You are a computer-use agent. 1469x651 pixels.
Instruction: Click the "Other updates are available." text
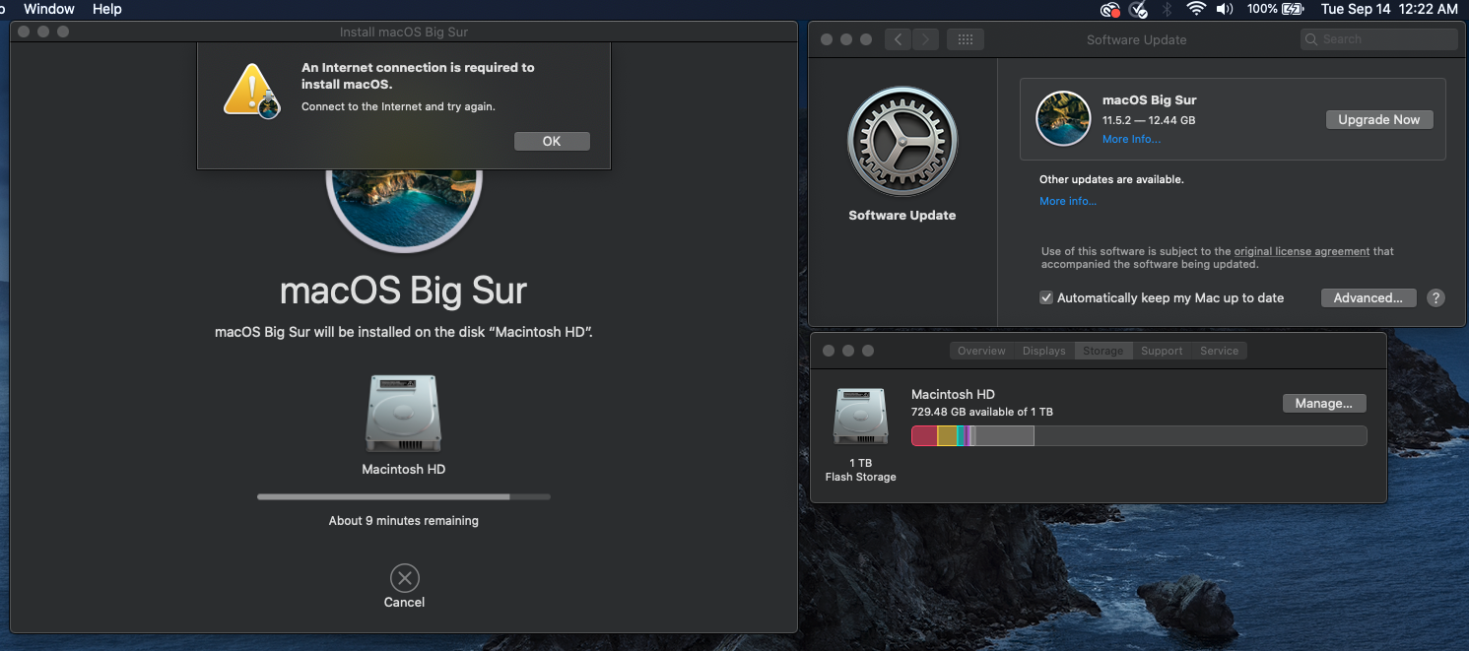coord(1111,179)
